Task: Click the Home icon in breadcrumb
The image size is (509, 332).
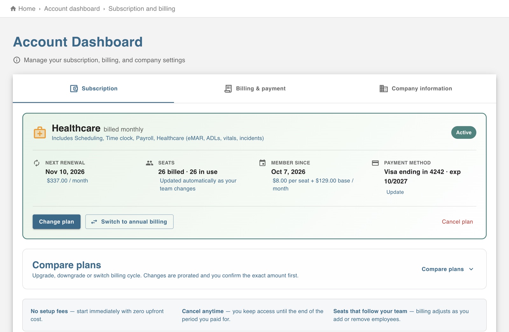Action: coord(13,9)
